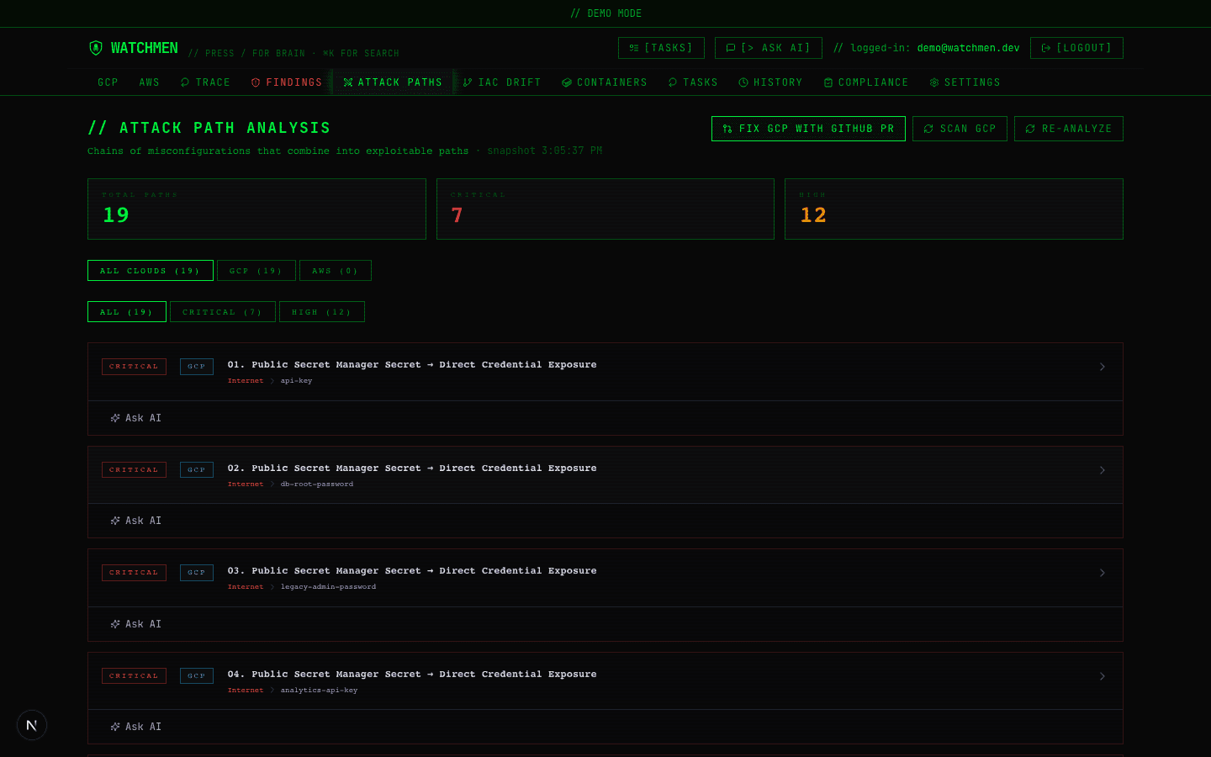Viewport: 1211px width, 757px height.
Task: Expand path 02 db-root-password chevron
Action: pyautogui.click(x=1103, y=470)
